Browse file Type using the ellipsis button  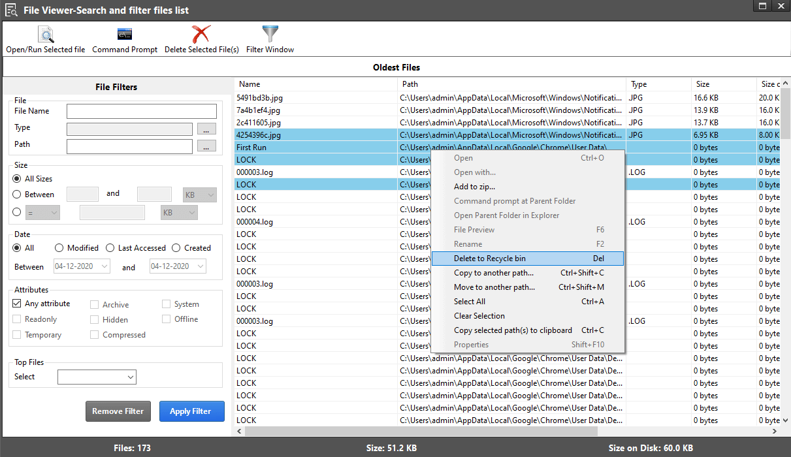206,129
